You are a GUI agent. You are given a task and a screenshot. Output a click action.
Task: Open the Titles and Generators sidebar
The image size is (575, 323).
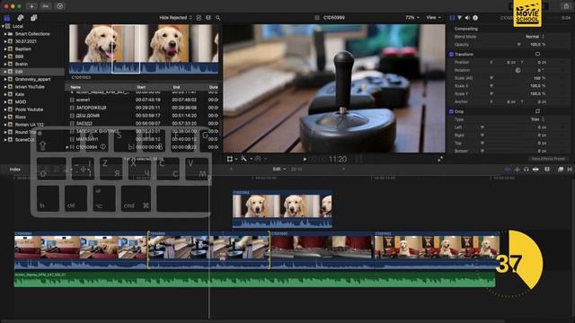pyautogui.click(x=34, y=18)
